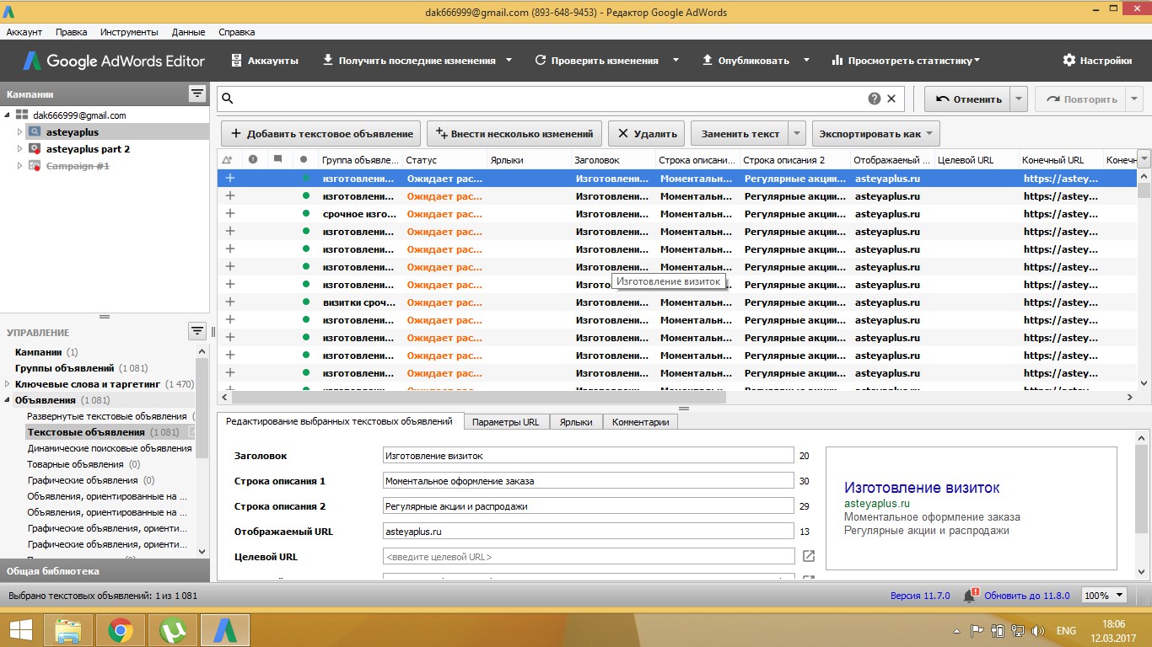Open dropdown arrow next to Опубликовать
The width and height of the screenshot is (1152, 647).
(x=806, y=61)
